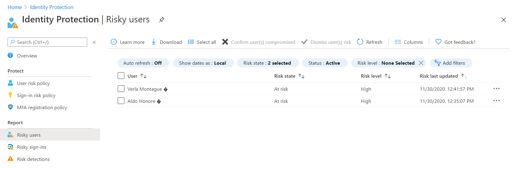Tick the checkbox for Verla Montague
515x169 pixels.
click(121, 89)
